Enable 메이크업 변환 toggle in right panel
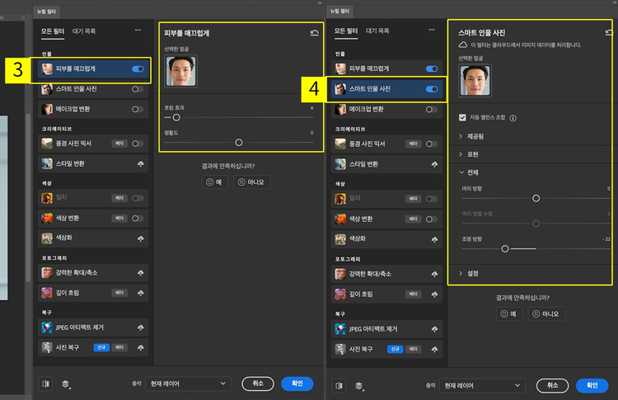The height and width of the screenshot is (400, 618). pyautogui.click(x=432, y=109)
